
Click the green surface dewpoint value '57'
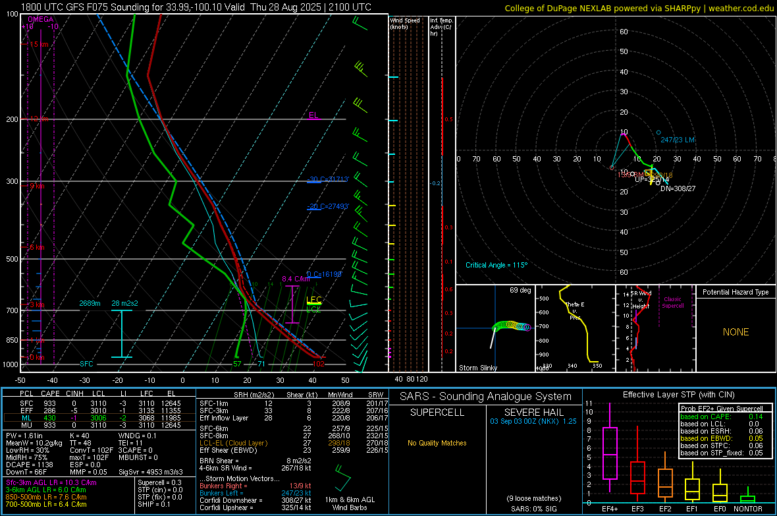(237, 364)
